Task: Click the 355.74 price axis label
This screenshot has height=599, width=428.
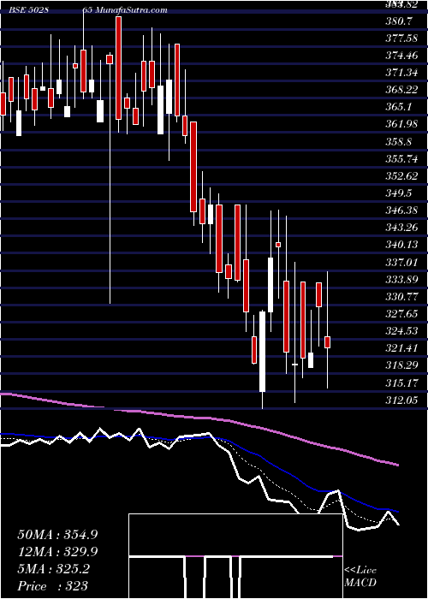Action: point(401,158)
